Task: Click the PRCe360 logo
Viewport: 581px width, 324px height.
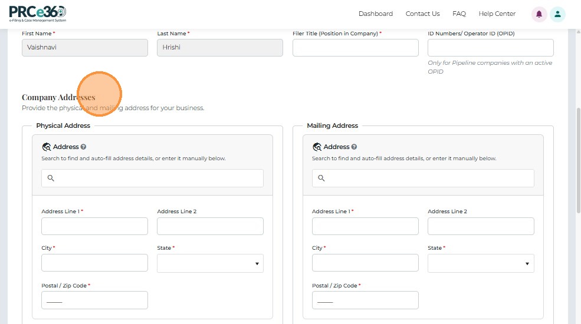Action: tap(38, 14)
